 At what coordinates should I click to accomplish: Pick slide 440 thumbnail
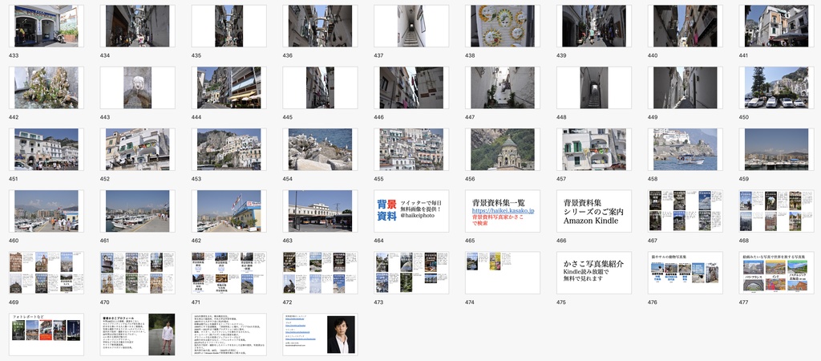(x=685, y=26)
